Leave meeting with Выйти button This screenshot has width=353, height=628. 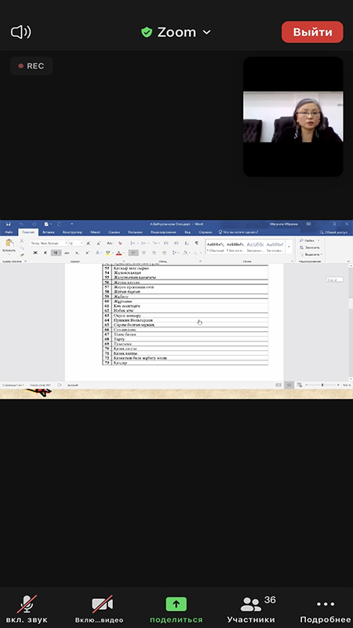[x=312, y=32]
